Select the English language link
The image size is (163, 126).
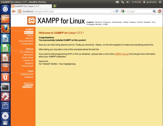click(x=90, y=22)
